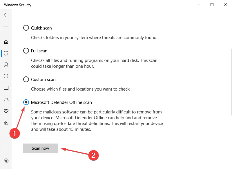Select Microsoft Defender Offline scan option

tap(26, 102)
